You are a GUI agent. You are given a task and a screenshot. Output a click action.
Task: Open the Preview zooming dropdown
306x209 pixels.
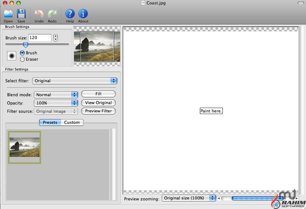(x=189, y=198)
